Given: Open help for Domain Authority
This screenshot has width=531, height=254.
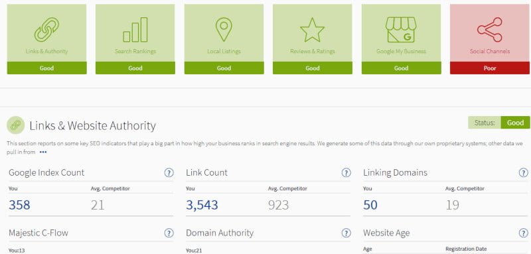Looking at the screenshot, I should pos(346,233).
